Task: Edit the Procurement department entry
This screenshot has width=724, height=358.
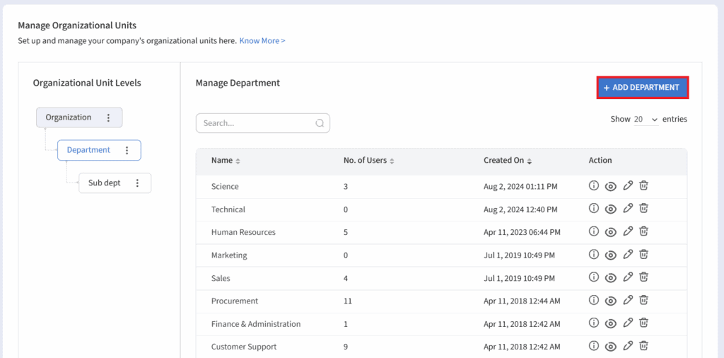Action: [x=627, y=301]
